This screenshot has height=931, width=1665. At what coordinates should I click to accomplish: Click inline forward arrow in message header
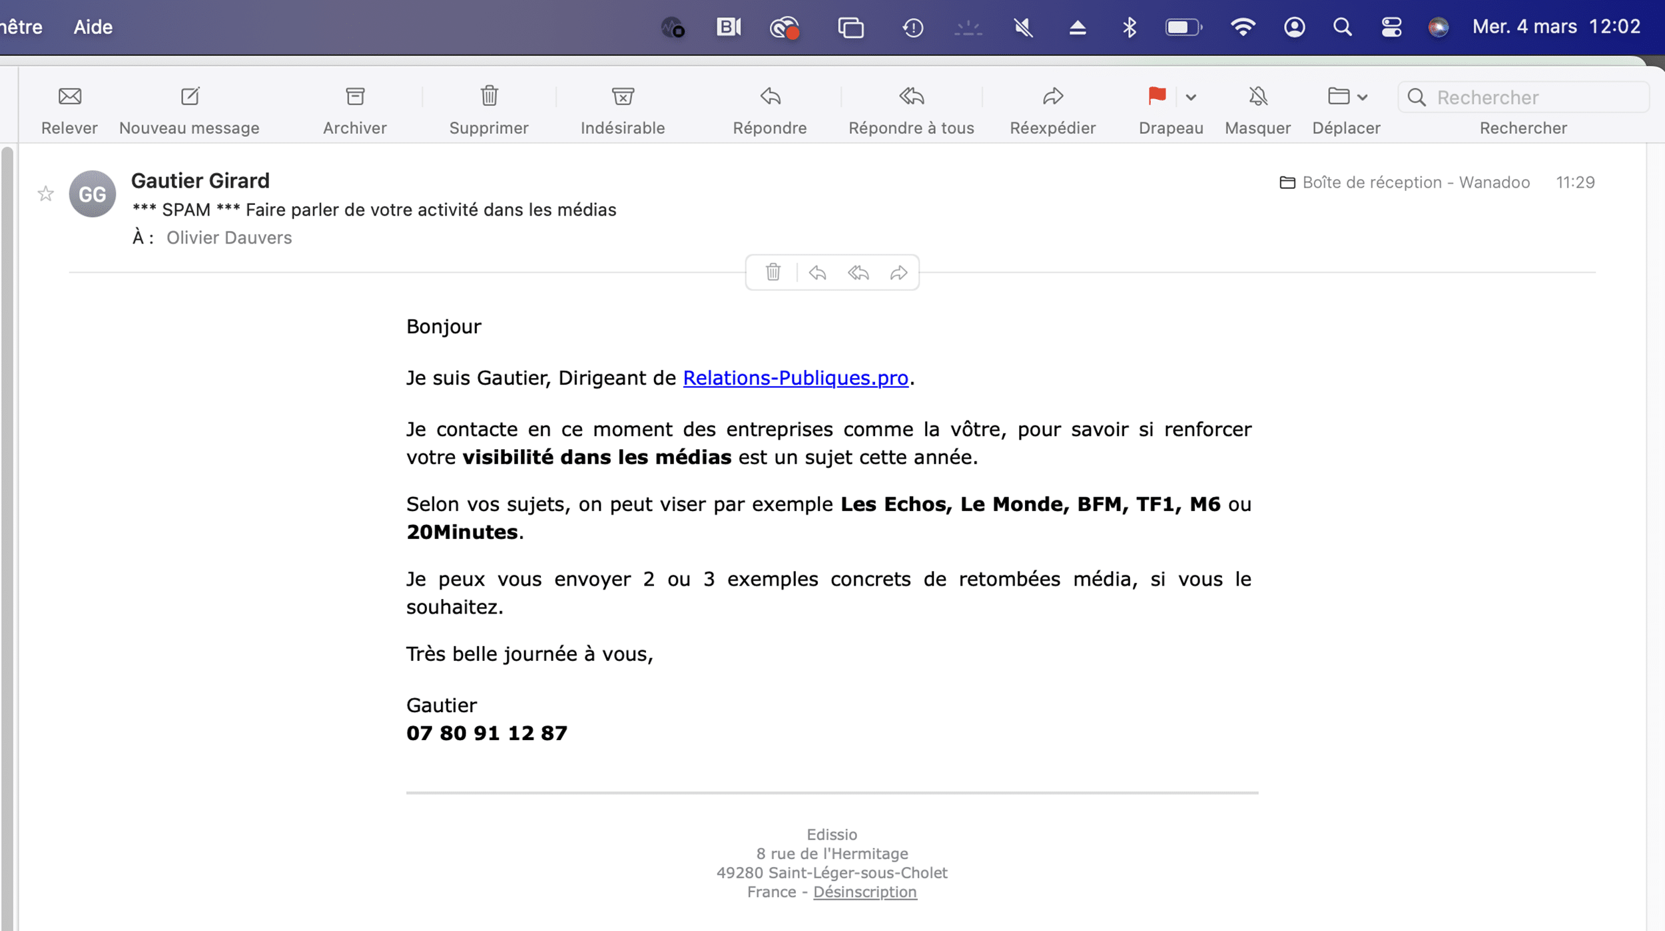coord(898,273)
